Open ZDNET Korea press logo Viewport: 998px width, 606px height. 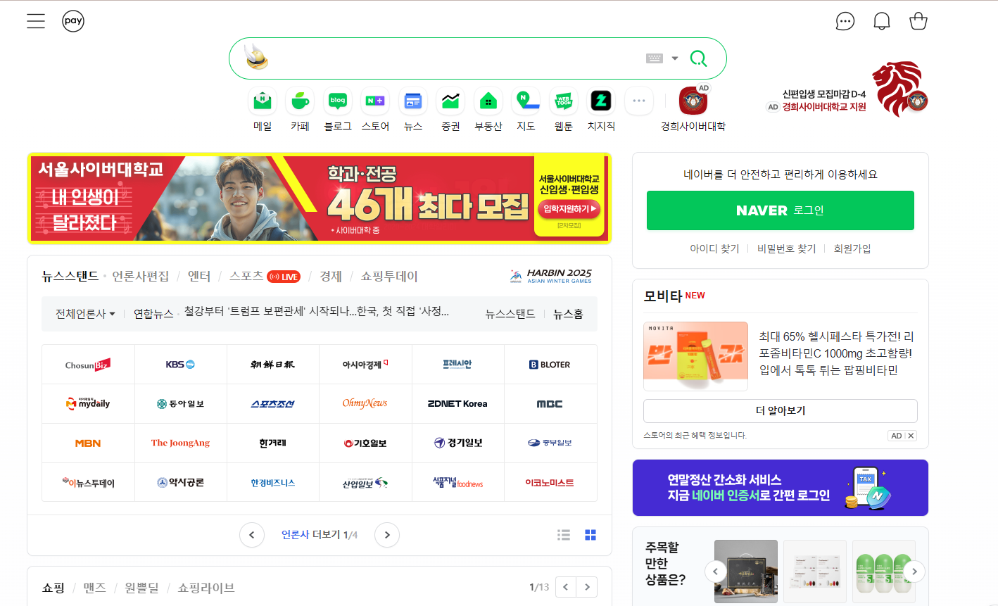click(457, 404)
